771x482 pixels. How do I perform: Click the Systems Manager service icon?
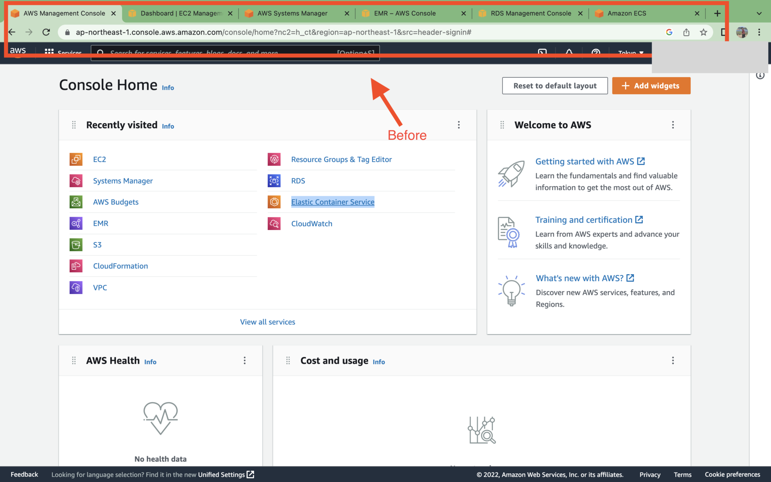click(x=76, y=181)
